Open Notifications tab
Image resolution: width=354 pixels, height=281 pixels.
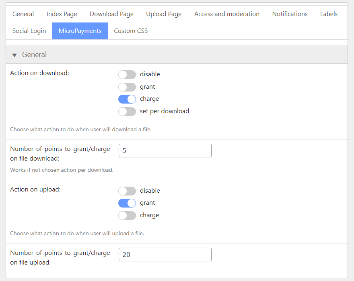tap(290, 14)
